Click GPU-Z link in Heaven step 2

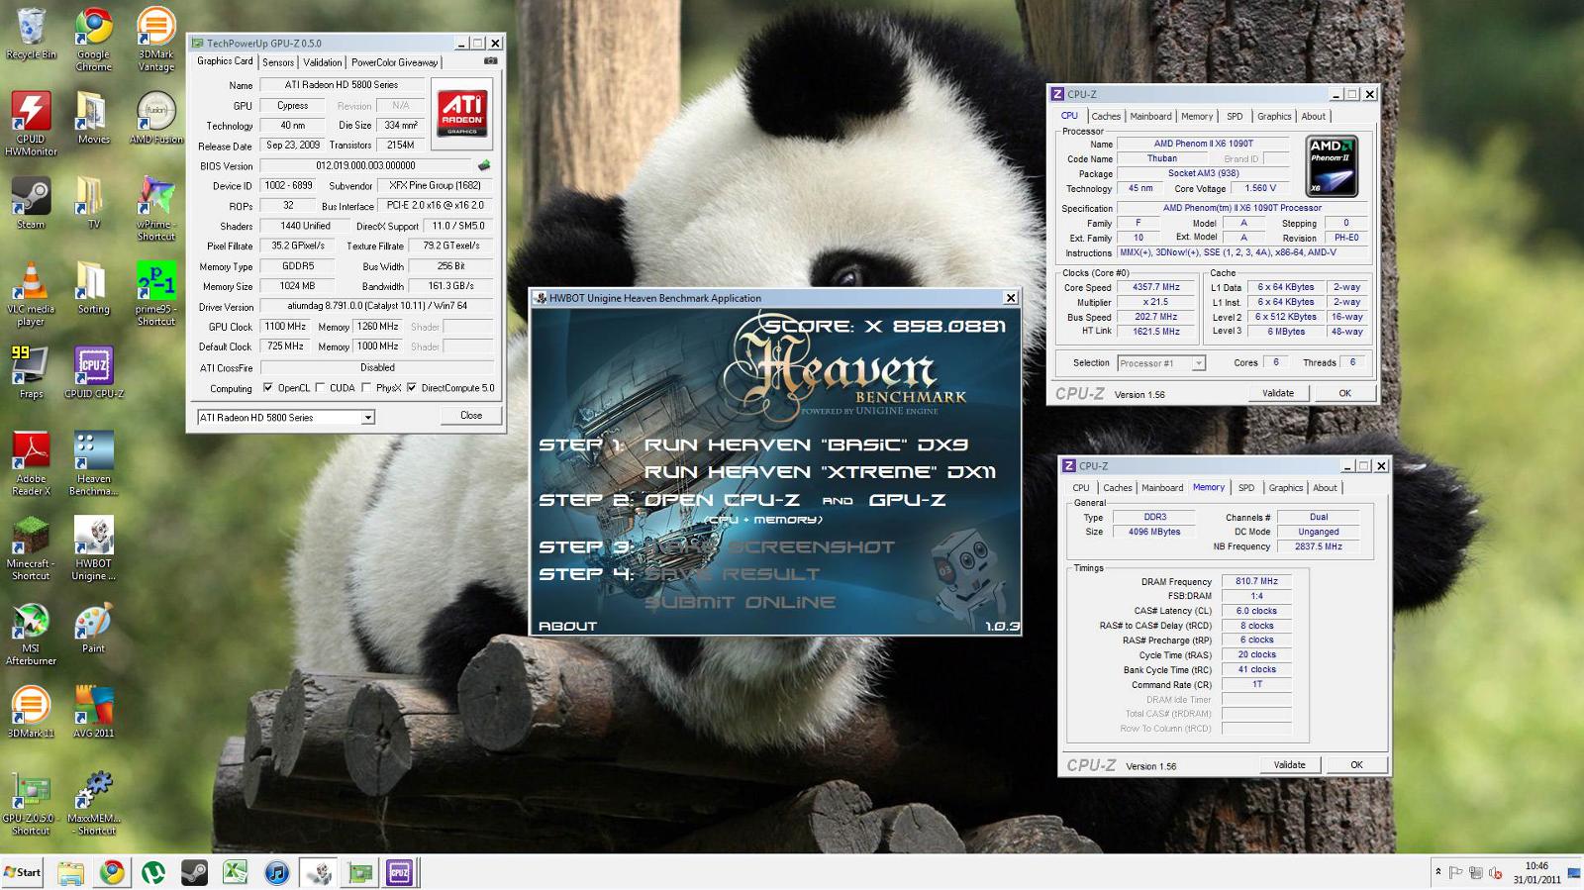click(907, 500)
